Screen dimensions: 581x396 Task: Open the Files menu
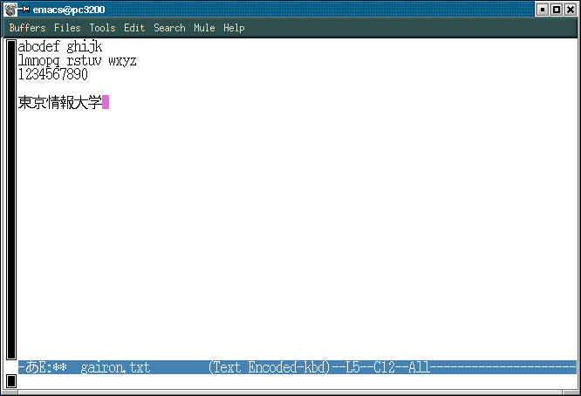(x=67, y=28)
